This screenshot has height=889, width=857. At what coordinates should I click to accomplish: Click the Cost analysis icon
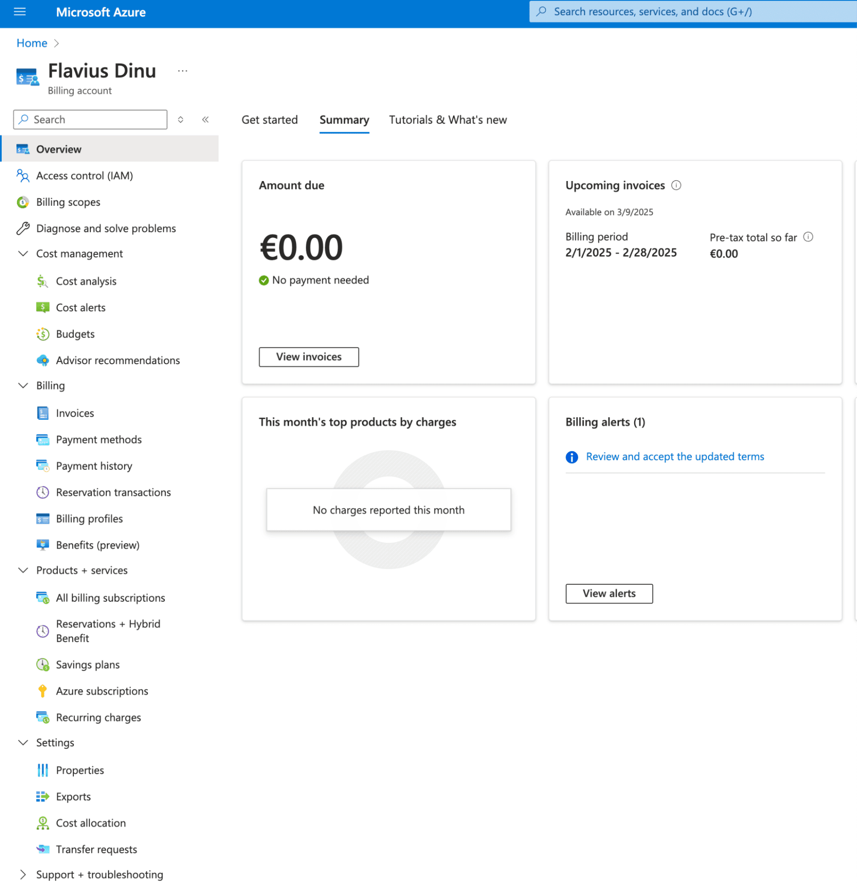click(x=43, y=281)
